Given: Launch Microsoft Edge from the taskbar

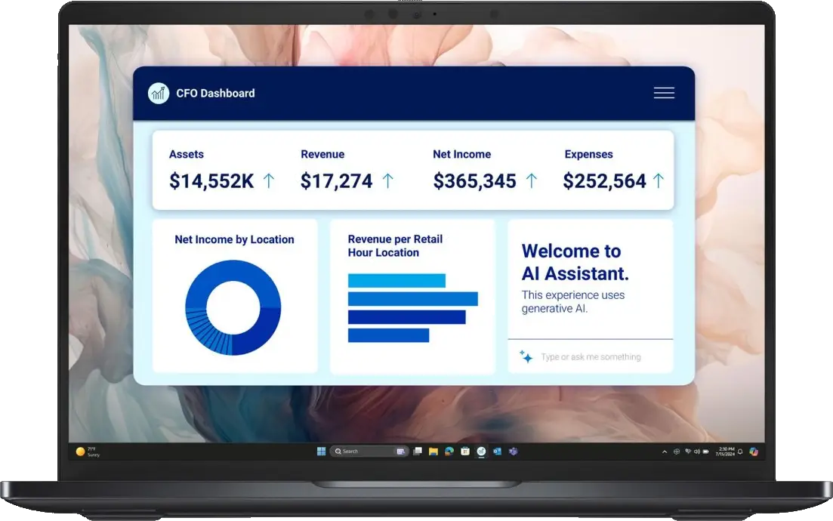Looking at the screenshot, I should pyautogui.click(x=449, y=452).
